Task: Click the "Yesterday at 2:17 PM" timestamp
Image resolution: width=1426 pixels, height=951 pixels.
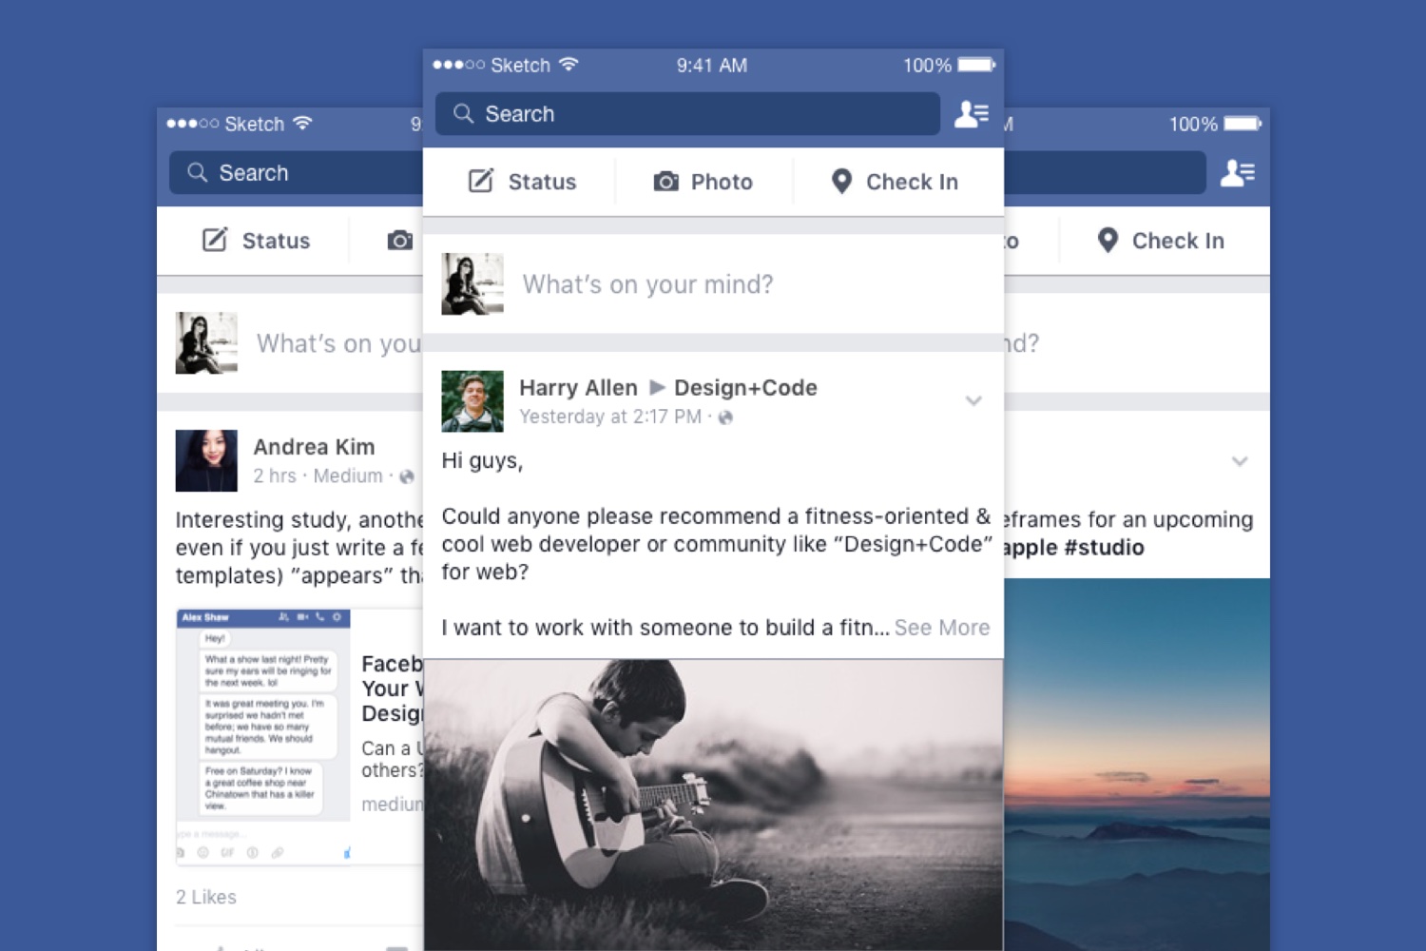Action: pyautogui.click(x=610, y=417)
